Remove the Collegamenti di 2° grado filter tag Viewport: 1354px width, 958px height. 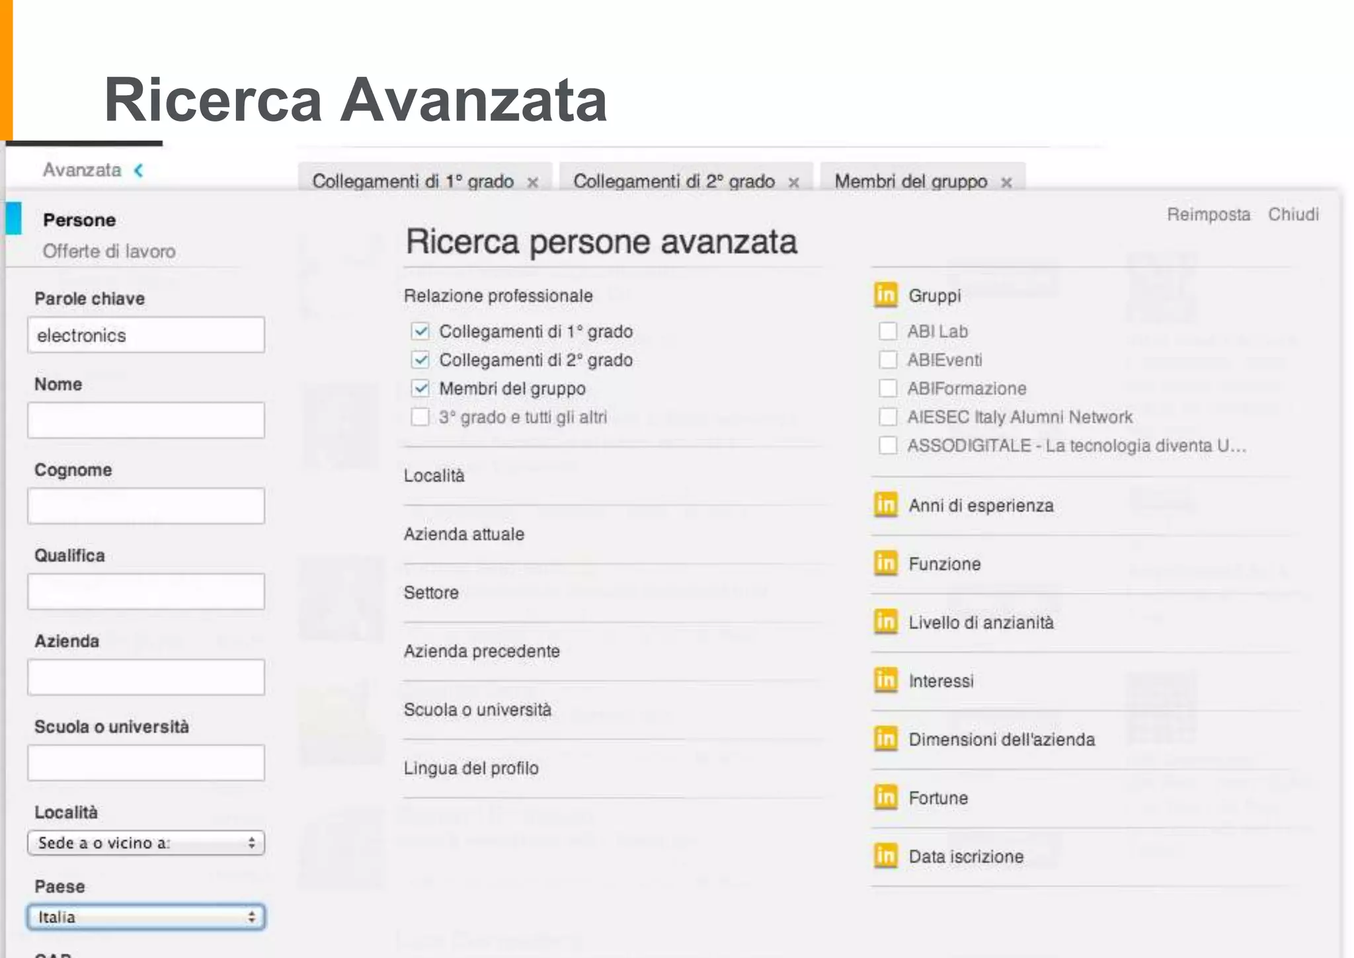pyautogui.click(x=794, y=182)
